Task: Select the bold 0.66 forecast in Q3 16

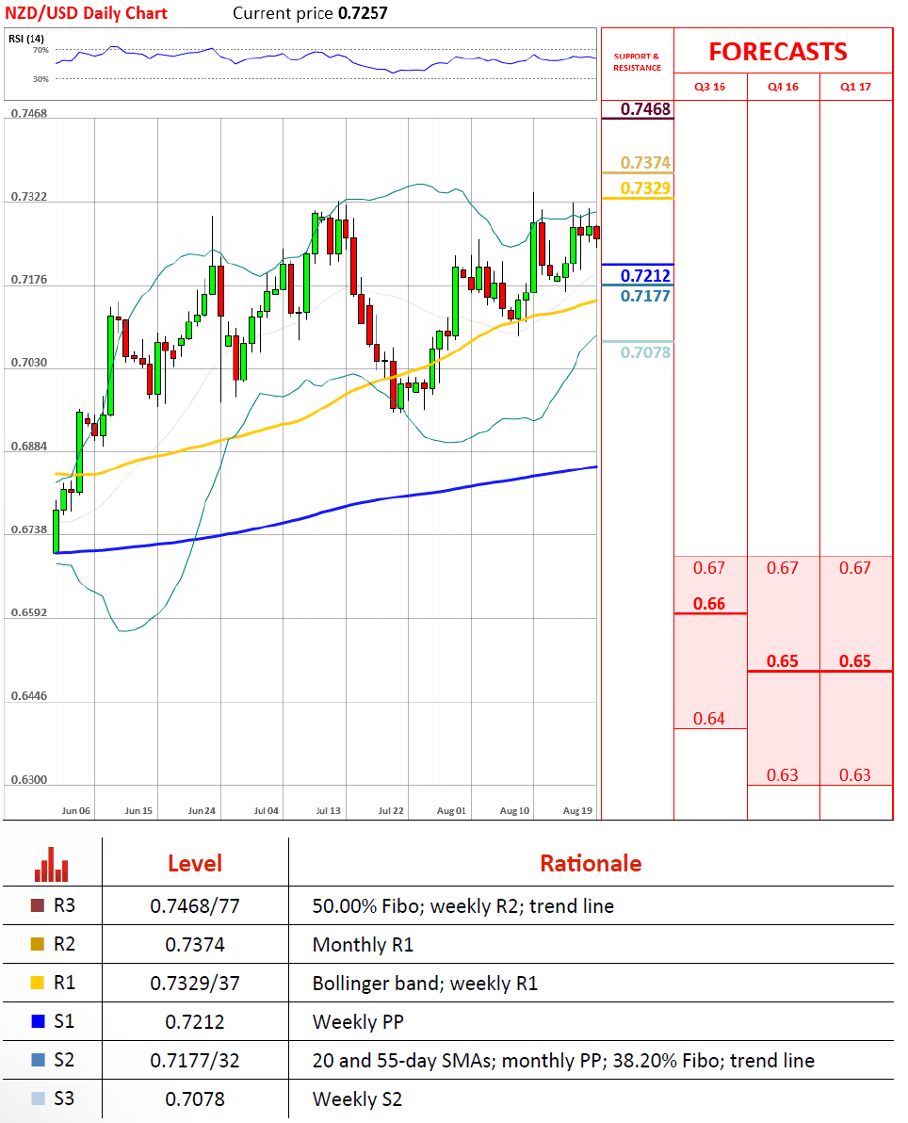Action: [x=709, y=604]
